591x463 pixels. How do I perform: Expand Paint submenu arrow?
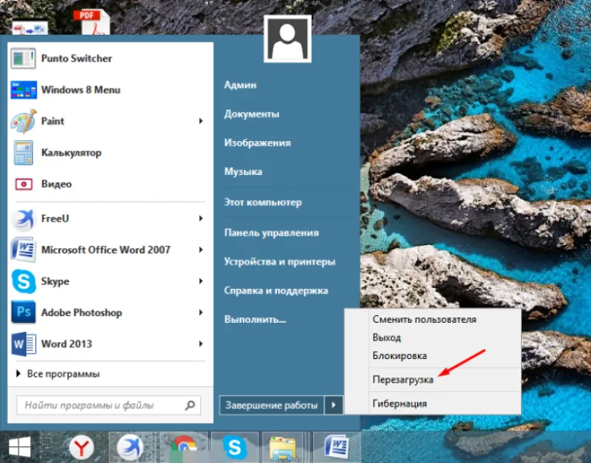pos(201,121)
